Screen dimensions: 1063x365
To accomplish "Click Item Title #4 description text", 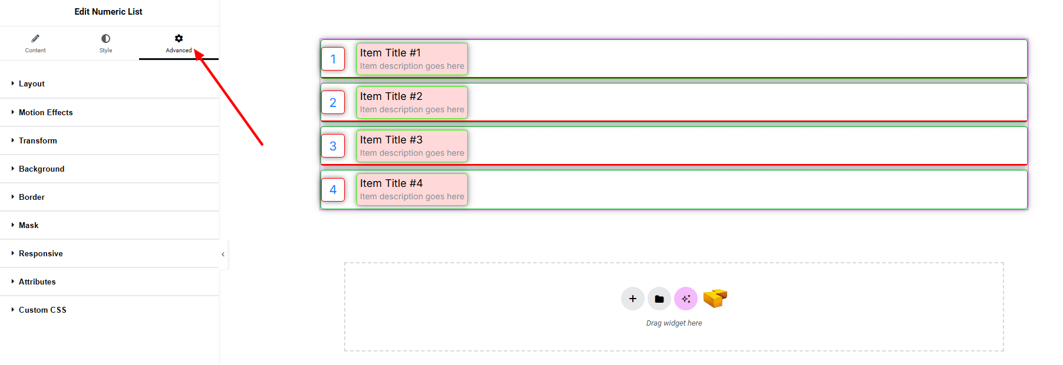I will pos(412,196).
